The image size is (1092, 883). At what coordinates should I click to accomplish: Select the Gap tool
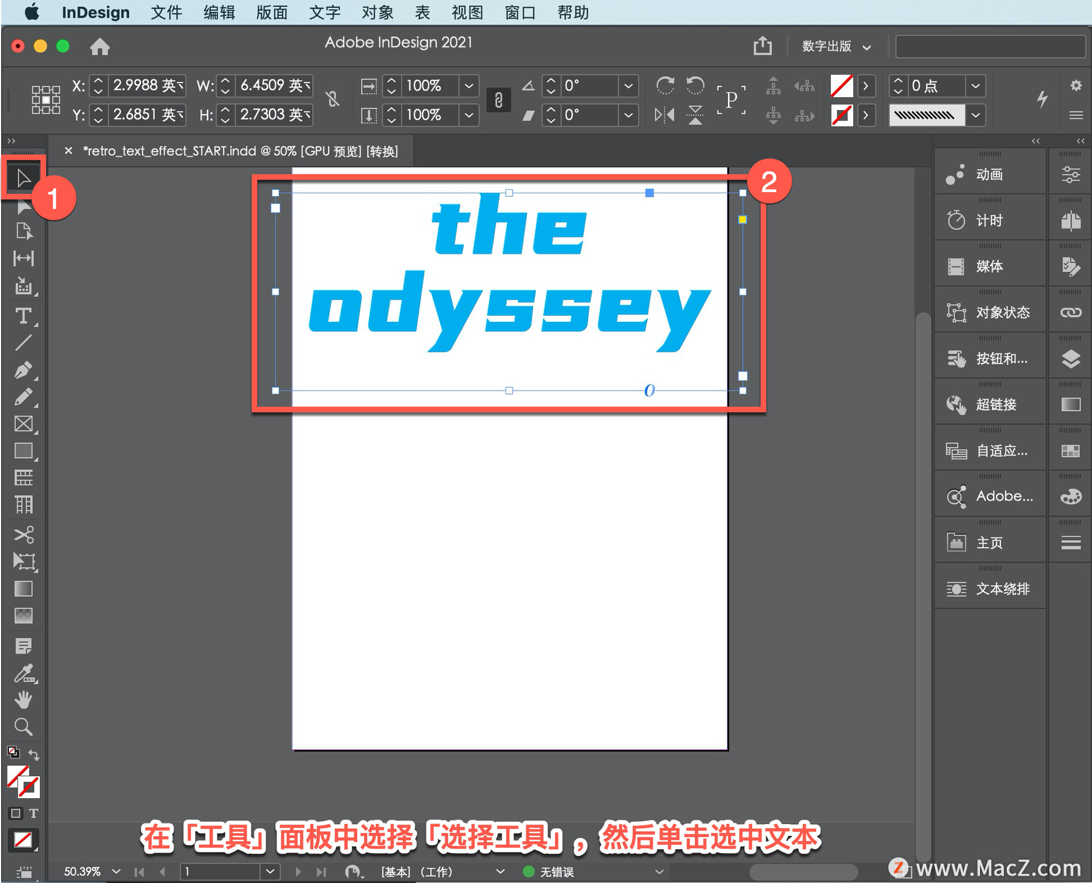coord(23,258)
